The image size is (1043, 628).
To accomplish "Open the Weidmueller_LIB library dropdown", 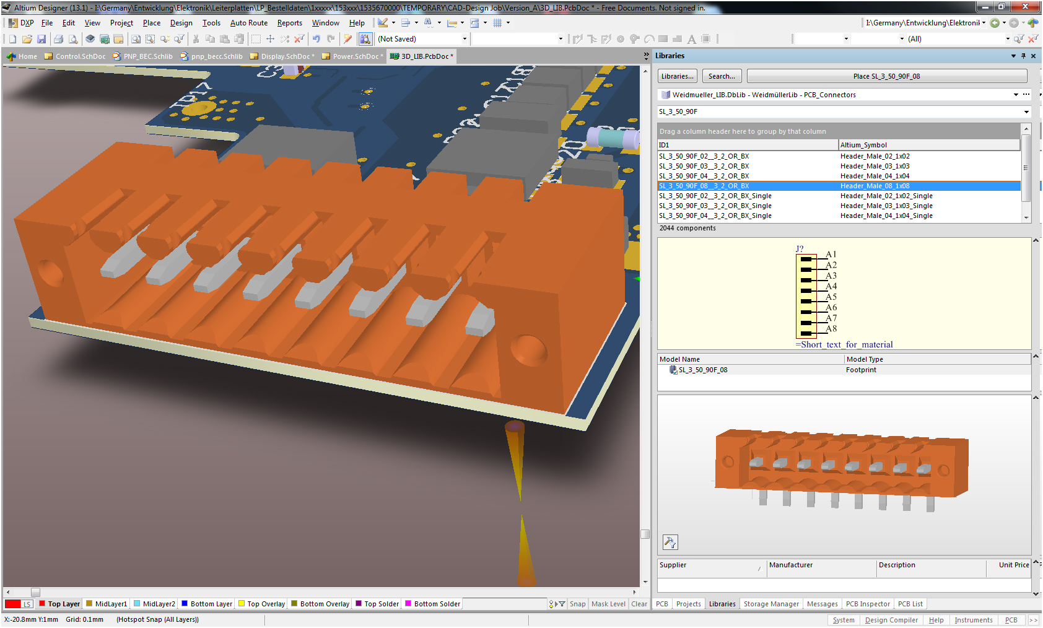I will (1016, 95).
